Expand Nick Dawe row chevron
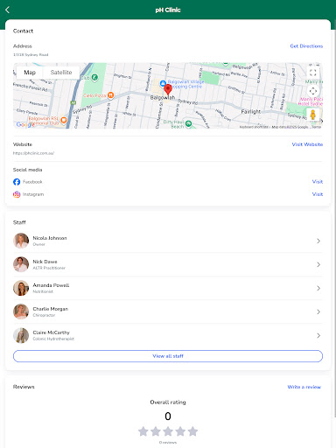 point(318,264)
